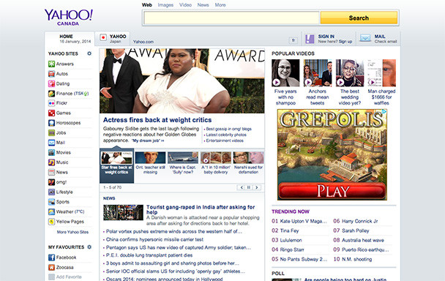Viewport: 445px width, 281px height.
Task: Open trending topic Tina Fey
Action: (x=290, y=231)
